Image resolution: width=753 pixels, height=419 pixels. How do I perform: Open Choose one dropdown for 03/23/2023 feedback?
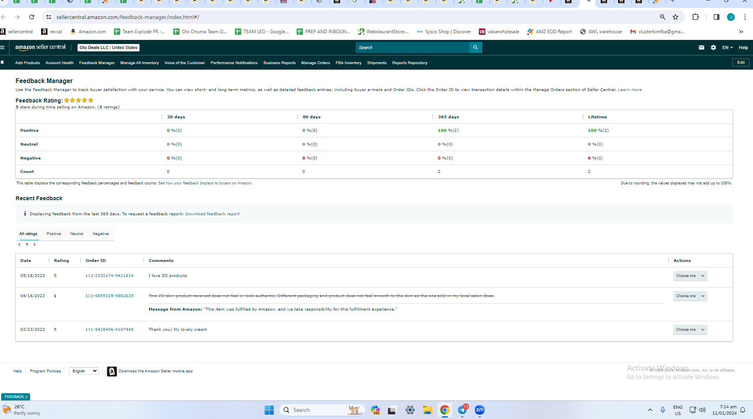690,330
